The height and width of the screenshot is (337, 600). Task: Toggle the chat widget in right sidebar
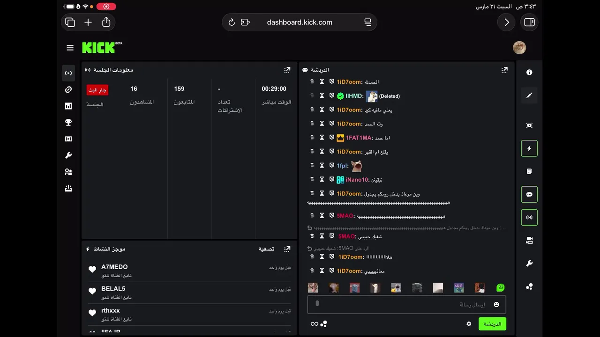pos(529,194)
